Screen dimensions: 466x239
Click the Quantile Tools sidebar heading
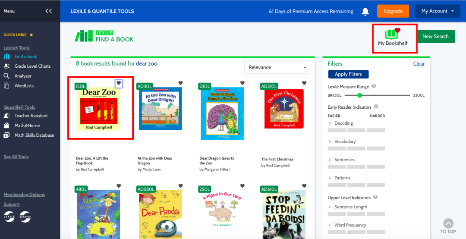click(x=19, y=107)
